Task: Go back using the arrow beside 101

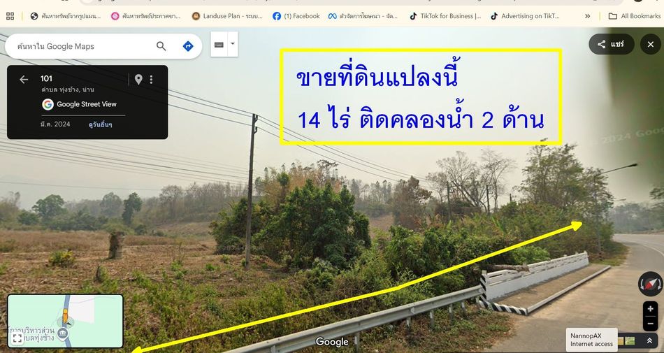Action: 24,79
